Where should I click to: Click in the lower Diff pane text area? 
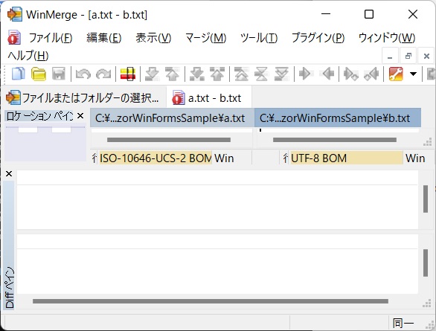tap(217, 264)
